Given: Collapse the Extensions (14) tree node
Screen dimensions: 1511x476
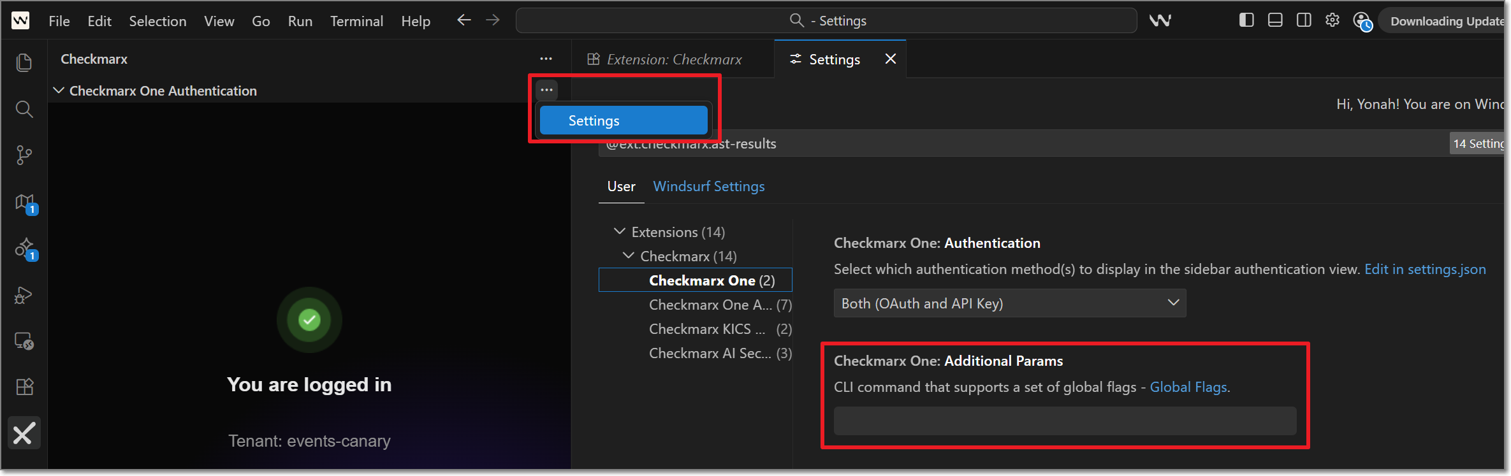Looking at the screenshot, I should 619,232.
